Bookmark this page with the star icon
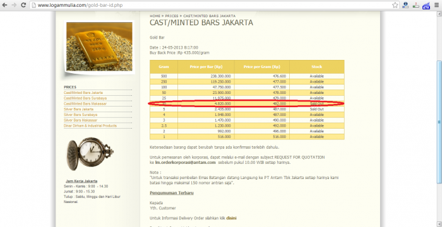This screenshot has height=227, width=442. pyautogui.click(x=395, y=5)
